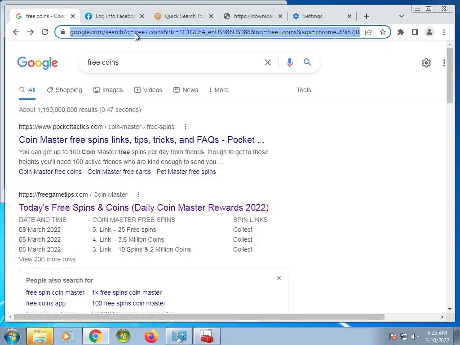Viewport: 460px width, 345px height.
Task: Click the Google logo
Action: click(38, 63)
